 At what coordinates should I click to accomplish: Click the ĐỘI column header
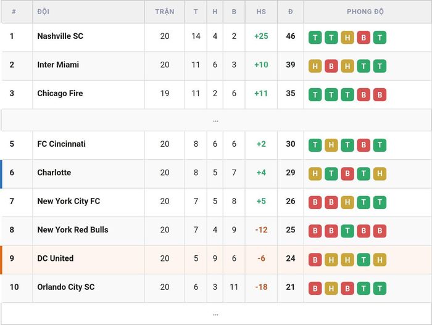pyautogui.click(x=43, y=12)
